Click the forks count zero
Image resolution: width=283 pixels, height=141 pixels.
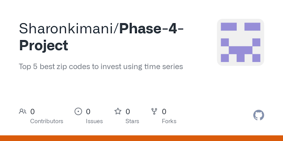click(x=164, y=112)
